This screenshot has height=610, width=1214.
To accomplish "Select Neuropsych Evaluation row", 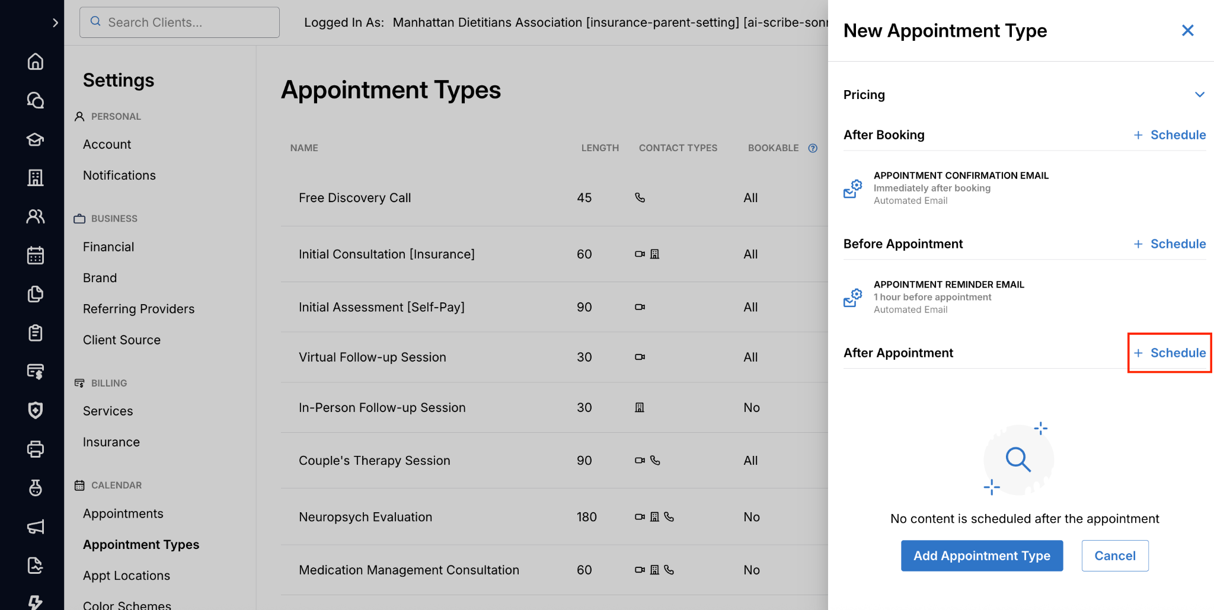I will (554, 517).
